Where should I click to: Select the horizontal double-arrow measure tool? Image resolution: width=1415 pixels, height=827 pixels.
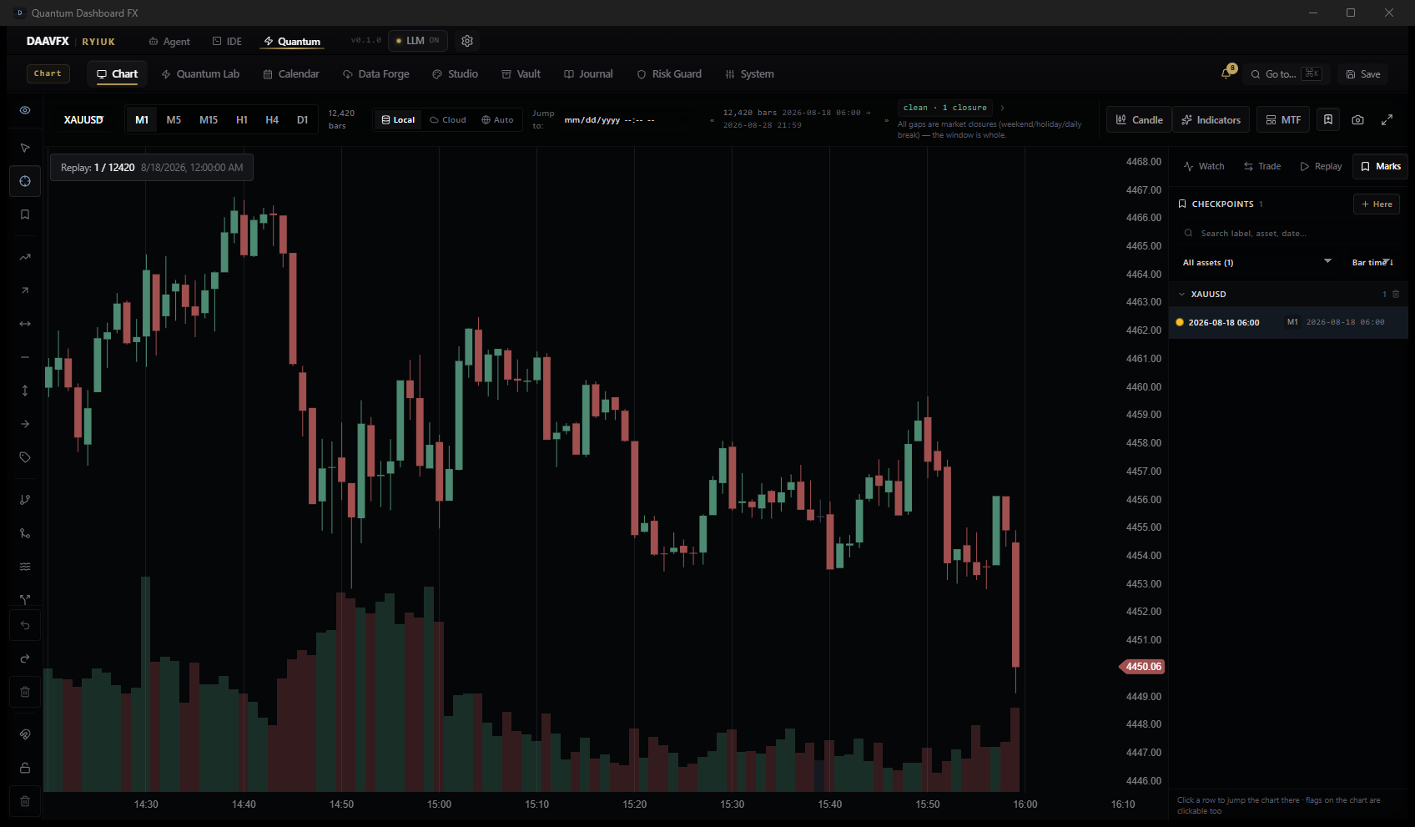point(25,324)
